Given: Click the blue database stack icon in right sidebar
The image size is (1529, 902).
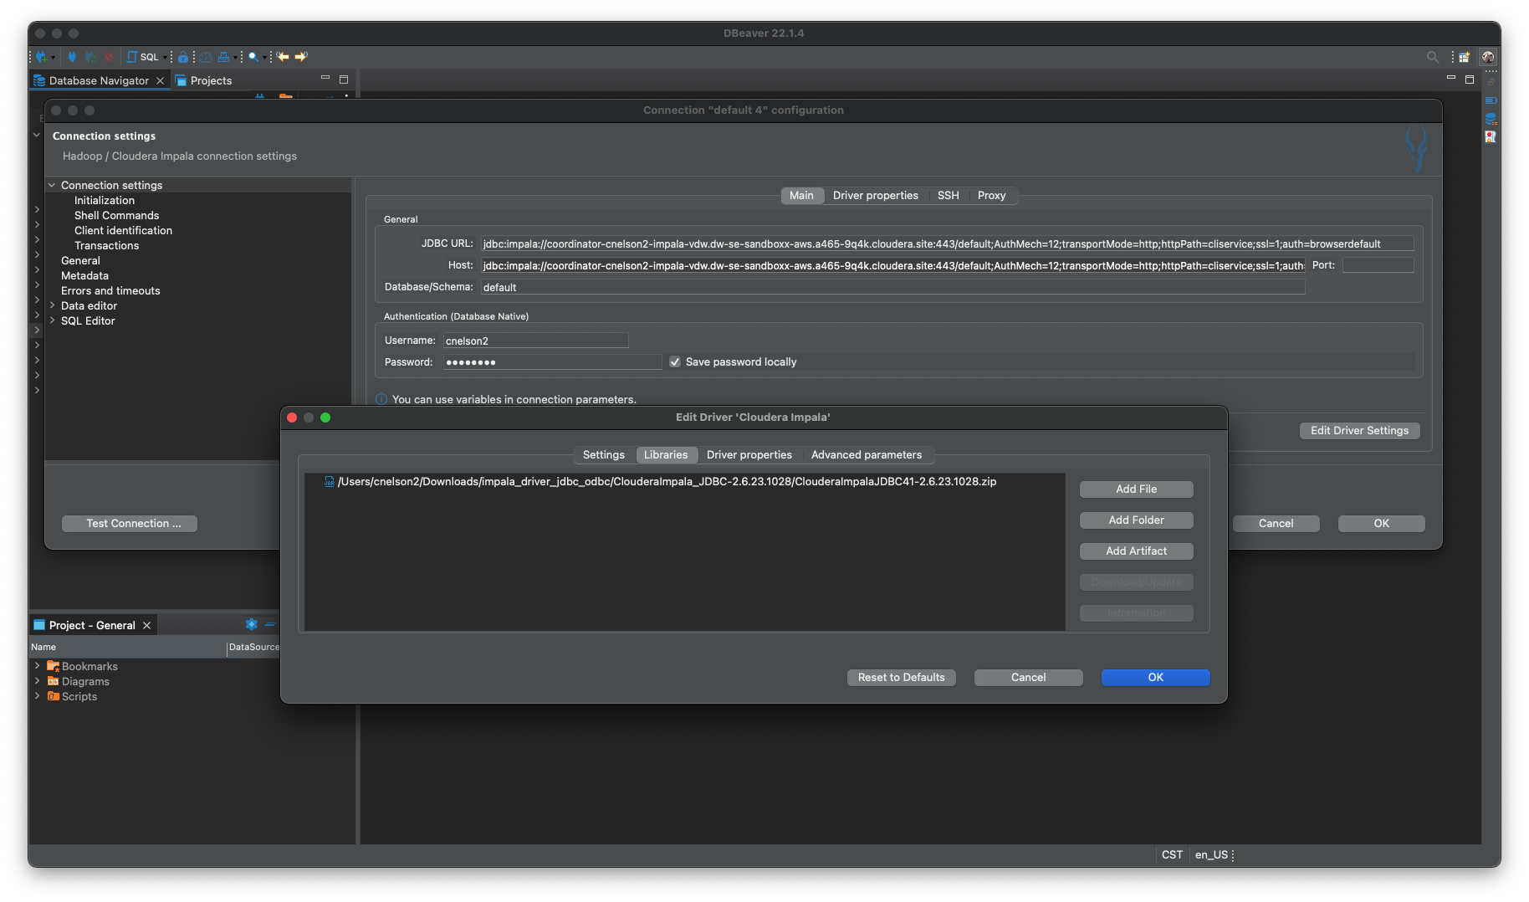Looking at the screenshot, I should pyautogui.click(x=1491, y=119).
